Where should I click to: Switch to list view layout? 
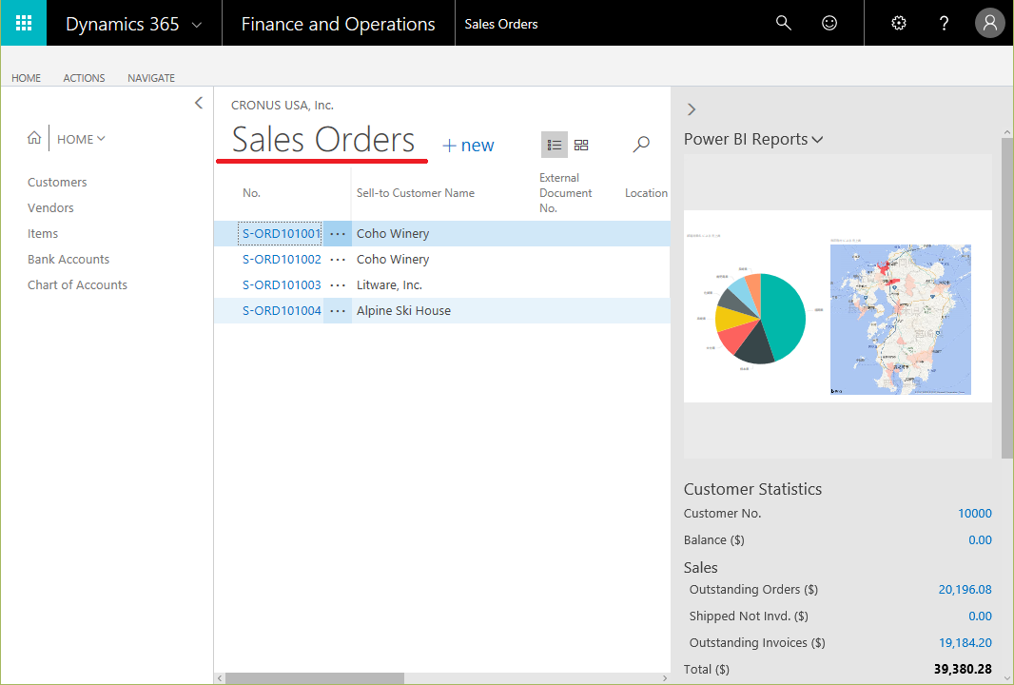click(x=555, y=145)
